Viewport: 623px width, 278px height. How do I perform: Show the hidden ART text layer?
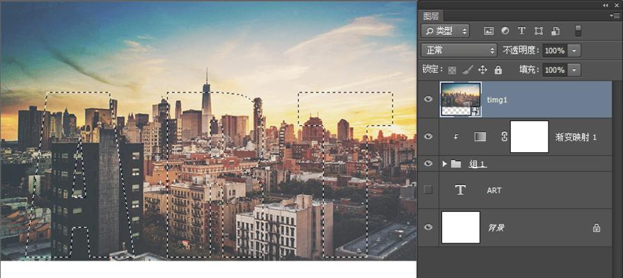(x=428, y=190)
